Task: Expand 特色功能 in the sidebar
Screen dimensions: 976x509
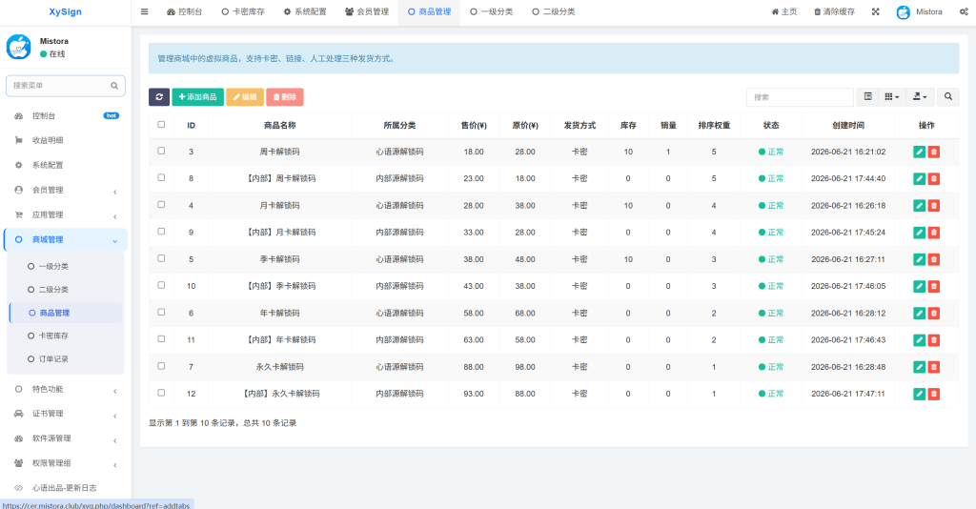Action: point(66,390)
